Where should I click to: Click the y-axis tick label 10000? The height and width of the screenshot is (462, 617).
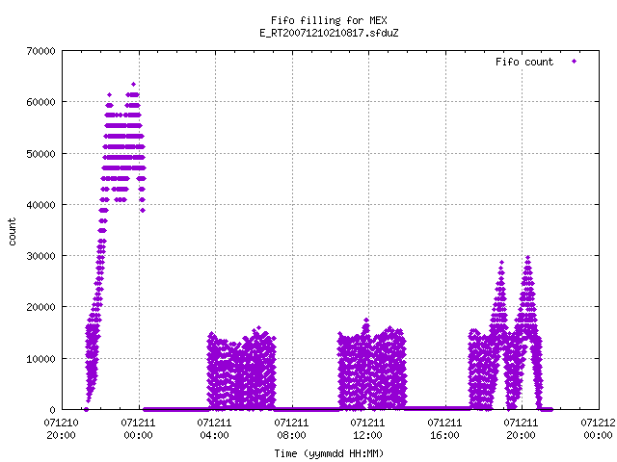(40, 359)
